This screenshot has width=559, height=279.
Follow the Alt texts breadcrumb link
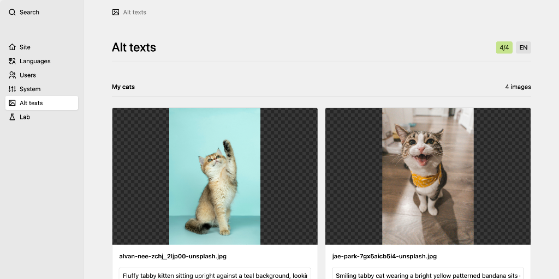[135, 12]
